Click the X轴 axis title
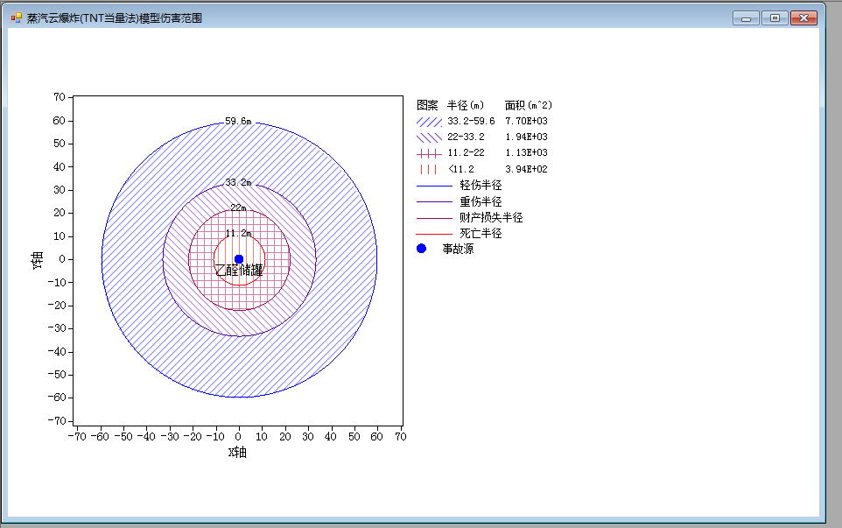 tap(237, 453)
